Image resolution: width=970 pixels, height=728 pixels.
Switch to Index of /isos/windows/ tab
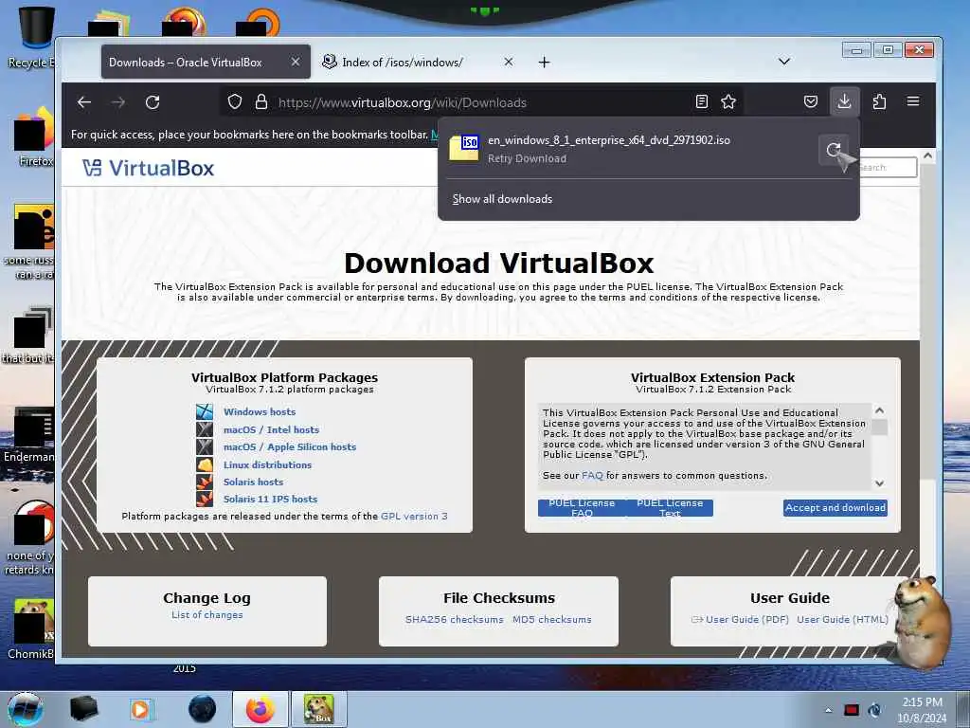pos(417,62)
